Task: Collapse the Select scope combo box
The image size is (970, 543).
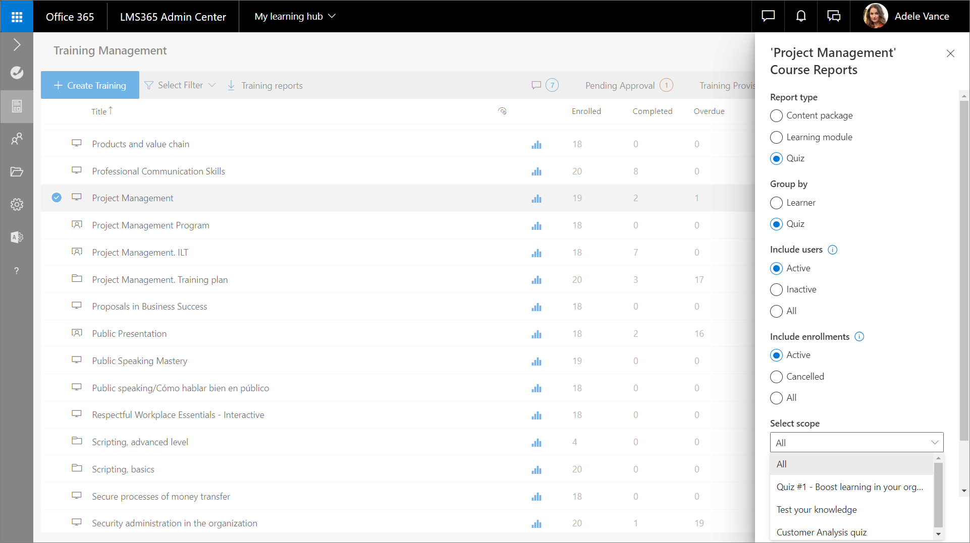Action: coord(934,443)
